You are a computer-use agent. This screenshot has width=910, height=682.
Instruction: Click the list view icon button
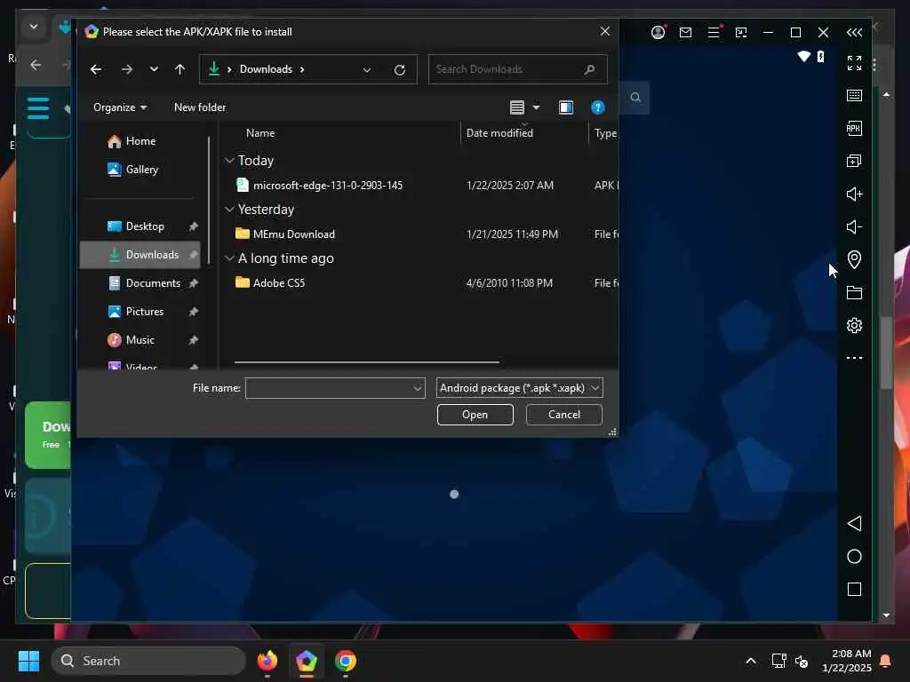[x=516, y=107]
